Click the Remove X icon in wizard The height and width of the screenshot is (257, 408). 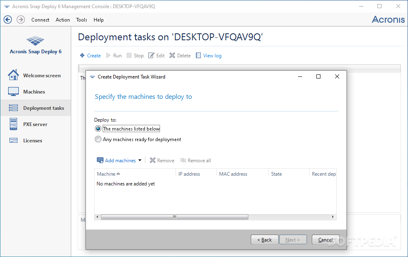click(x=153, y=160)
